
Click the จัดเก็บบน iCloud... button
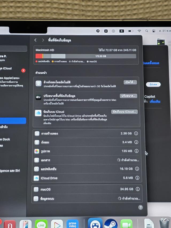tap(125, 112)
